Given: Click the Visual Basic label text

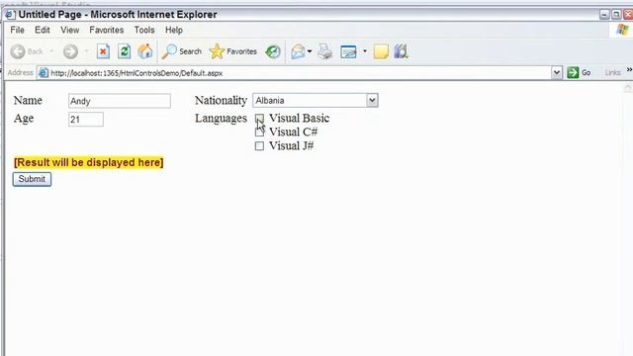Looking at the screenshot, I should (299, 119).
